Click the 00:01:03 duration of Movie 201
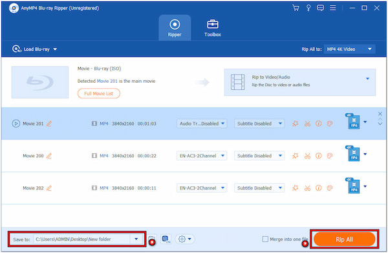Viewport: 388px width, 253px height. click(x=147, y=124)
